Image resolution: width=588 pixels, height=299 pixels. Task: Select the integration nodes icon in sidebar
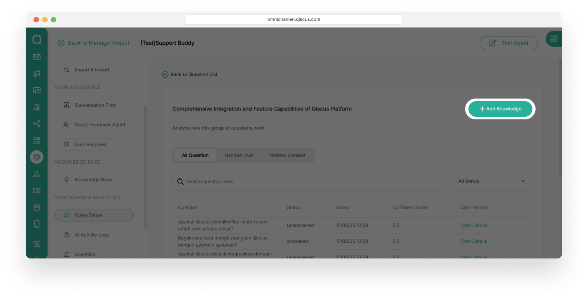(x=36, y=124)
